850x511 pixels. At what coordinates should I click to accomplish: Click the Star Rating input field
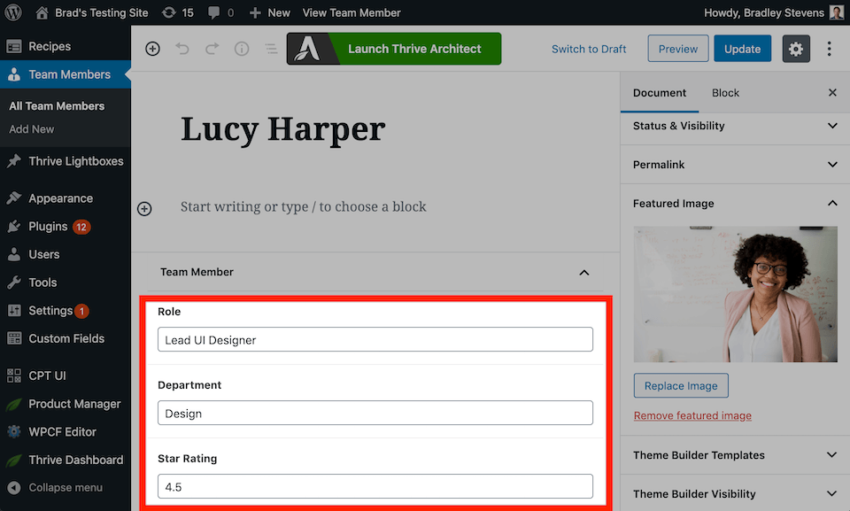pos(375,486)
